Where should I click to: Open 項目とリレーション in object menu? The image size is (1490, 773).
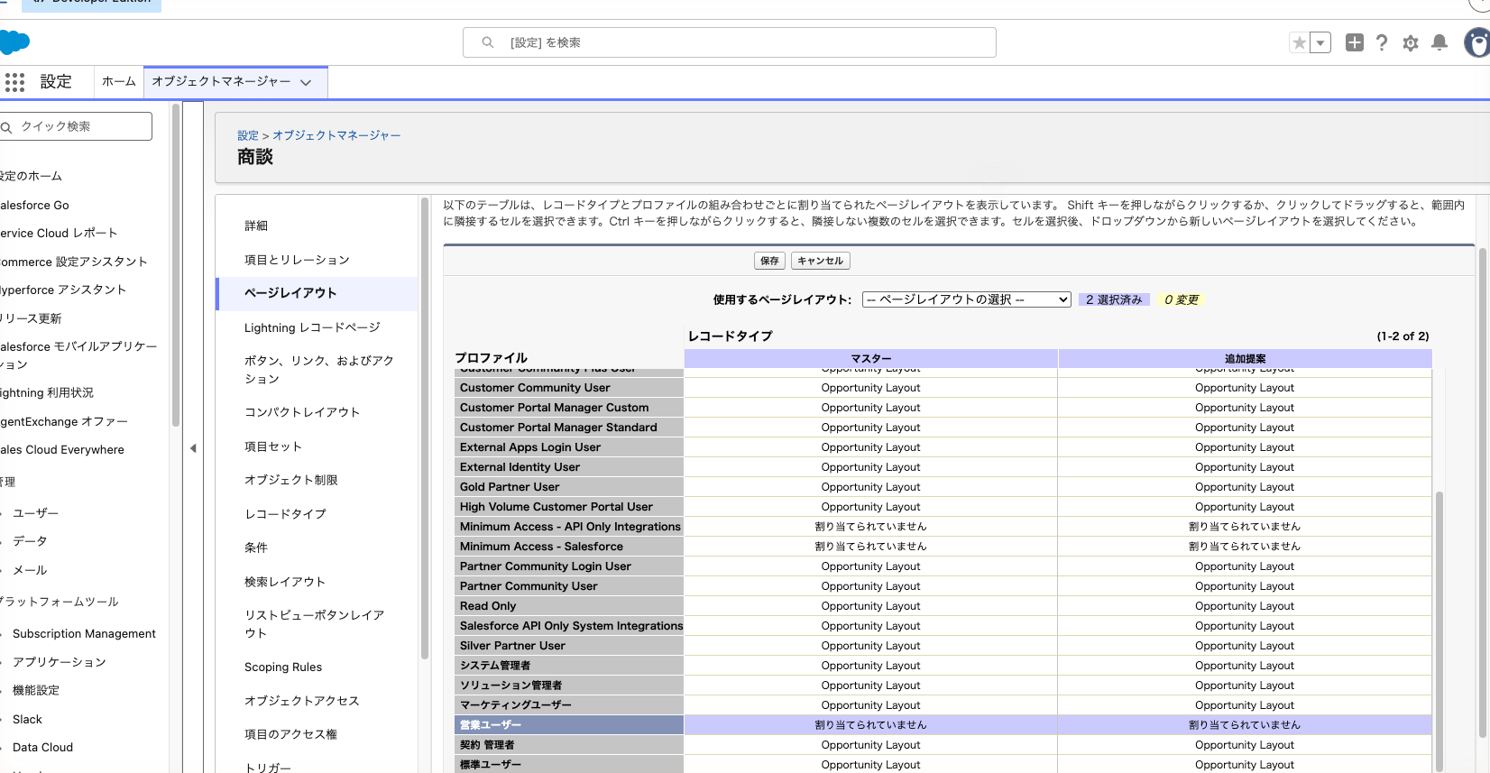(x=297, y=260)
